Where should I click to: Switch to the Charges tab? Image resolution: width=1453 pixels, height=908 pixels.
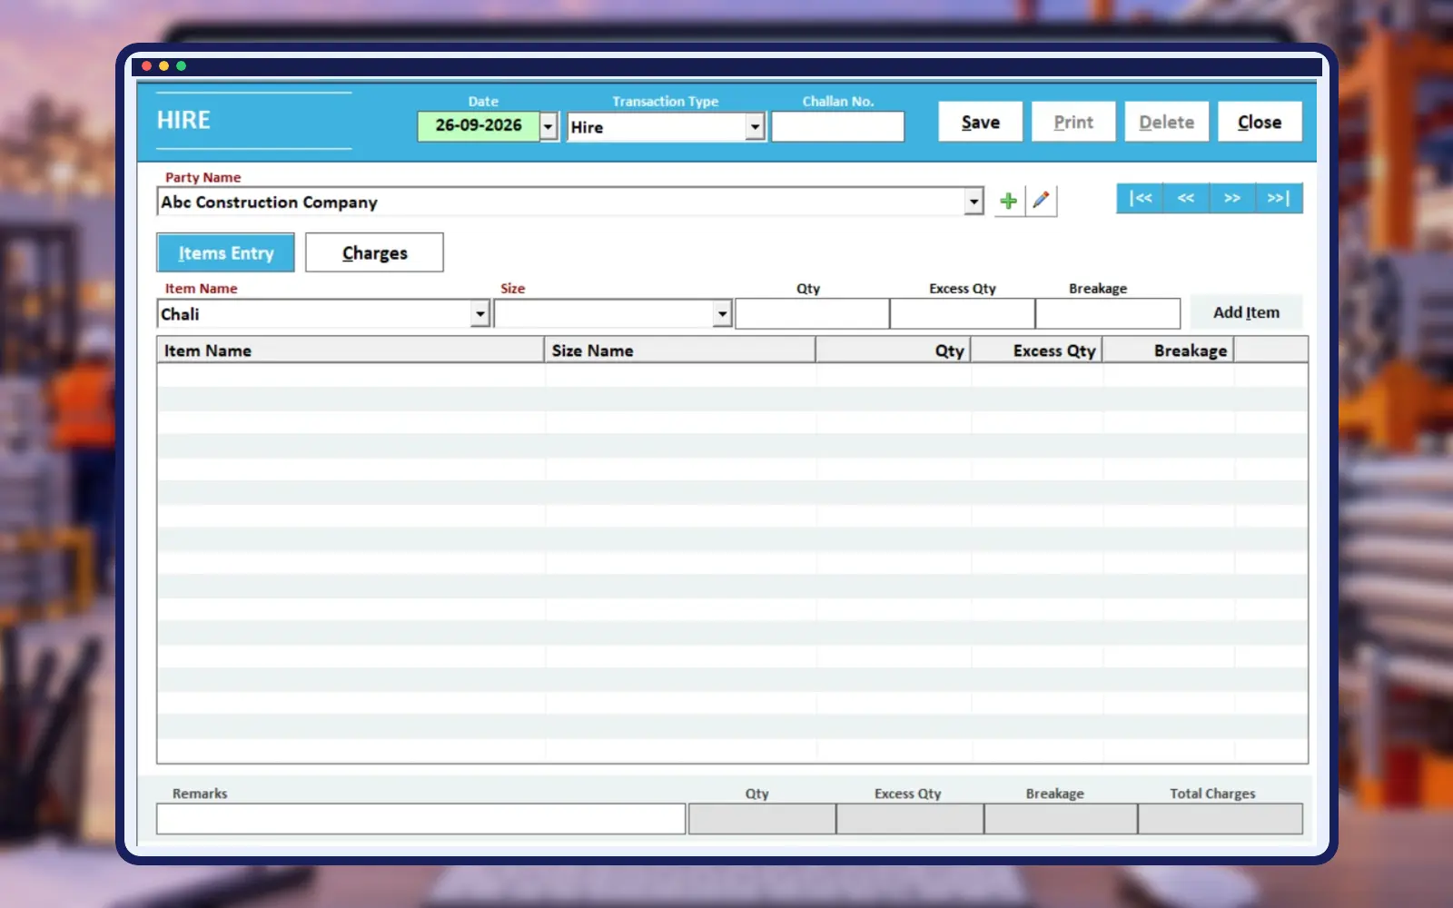374,252
